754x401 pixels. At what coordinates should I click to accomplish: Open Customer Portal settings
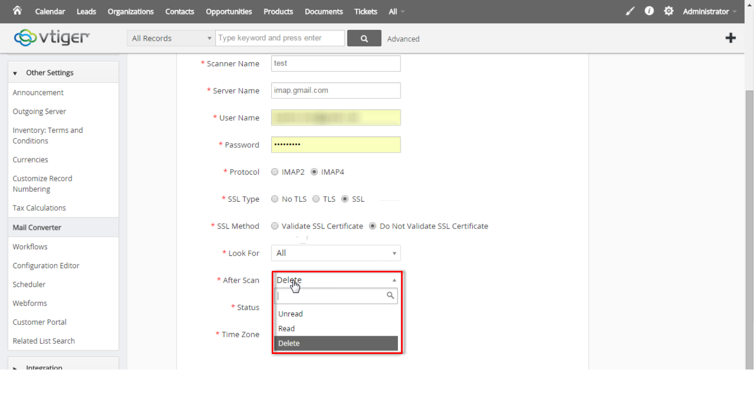40,322
